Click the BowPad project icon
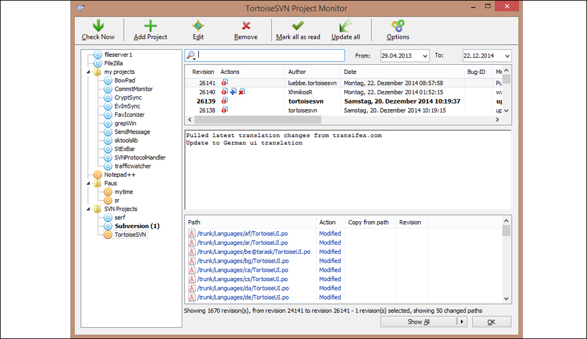The image size is (587, 339). click(x=108, y=80)
